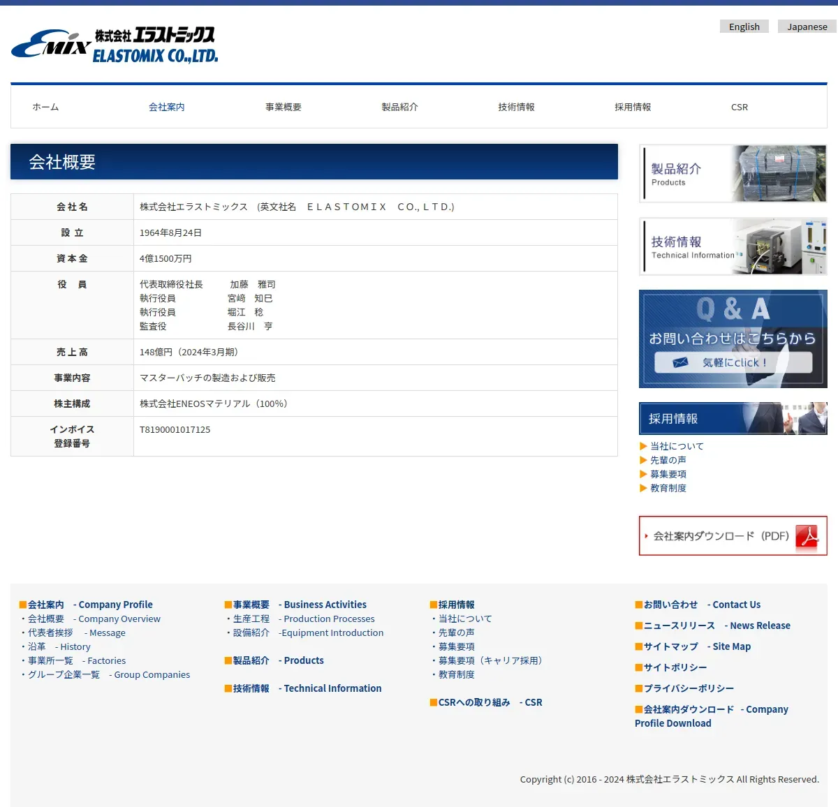This screenshot has width=838, height=807.
Task: Open footer Production Processes link
Action: pos(304,619)
